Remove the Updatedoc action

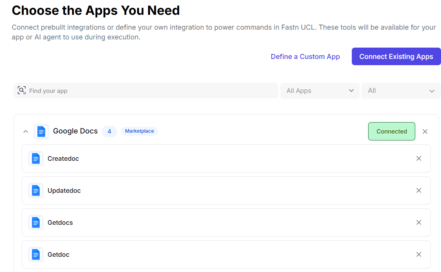(419, 190)
